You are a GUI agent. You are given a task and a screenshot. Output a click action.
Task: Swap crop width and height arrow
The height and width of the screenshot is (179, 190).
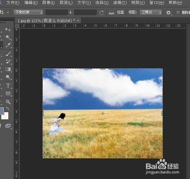point(102,13)
